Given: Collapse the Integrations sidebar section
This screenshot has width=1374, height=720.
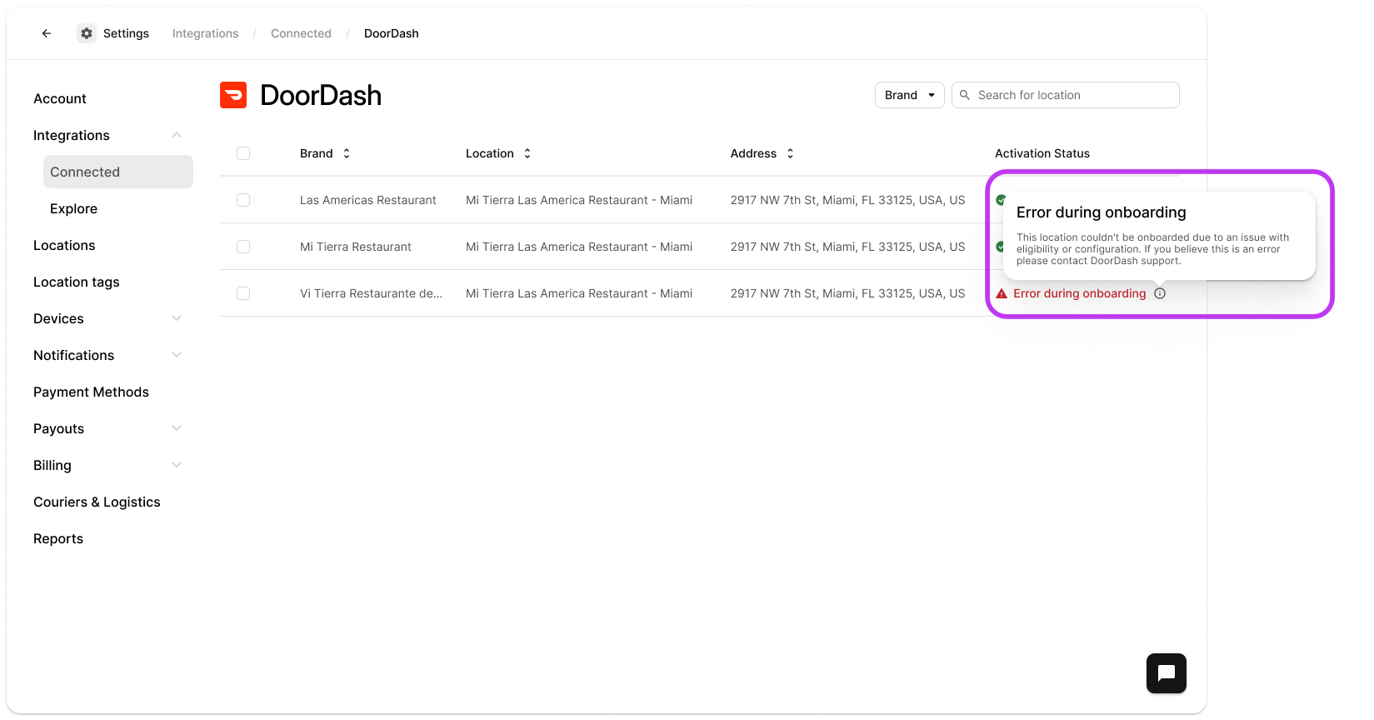Looking at the screenshot, I should [177, 135].
